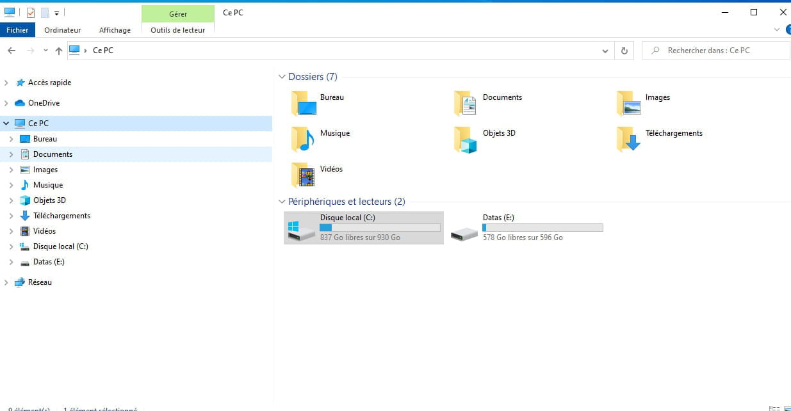Click the refresh button beside address bar

tap(624, 51)
